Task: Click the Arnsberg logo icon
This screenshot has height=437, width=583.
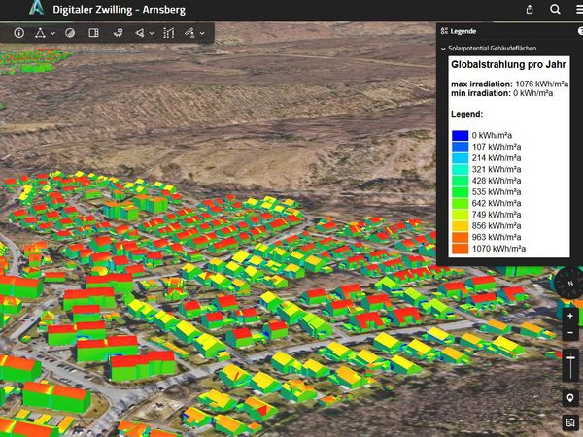Action: point(37,8)
